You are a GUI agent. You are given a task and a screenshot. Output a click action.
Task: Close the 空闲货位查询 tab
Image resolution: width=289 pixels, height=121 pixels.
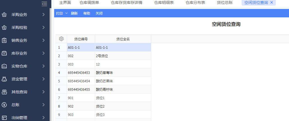click(272, 3)
